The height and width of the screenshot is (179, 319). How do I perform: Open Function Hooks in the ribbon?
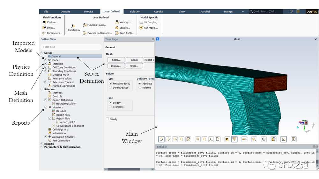tap(95, 25)
